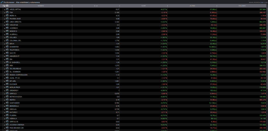
Task: Open window dropdown for ELECNOR
Action: click(x=4, y=84)
